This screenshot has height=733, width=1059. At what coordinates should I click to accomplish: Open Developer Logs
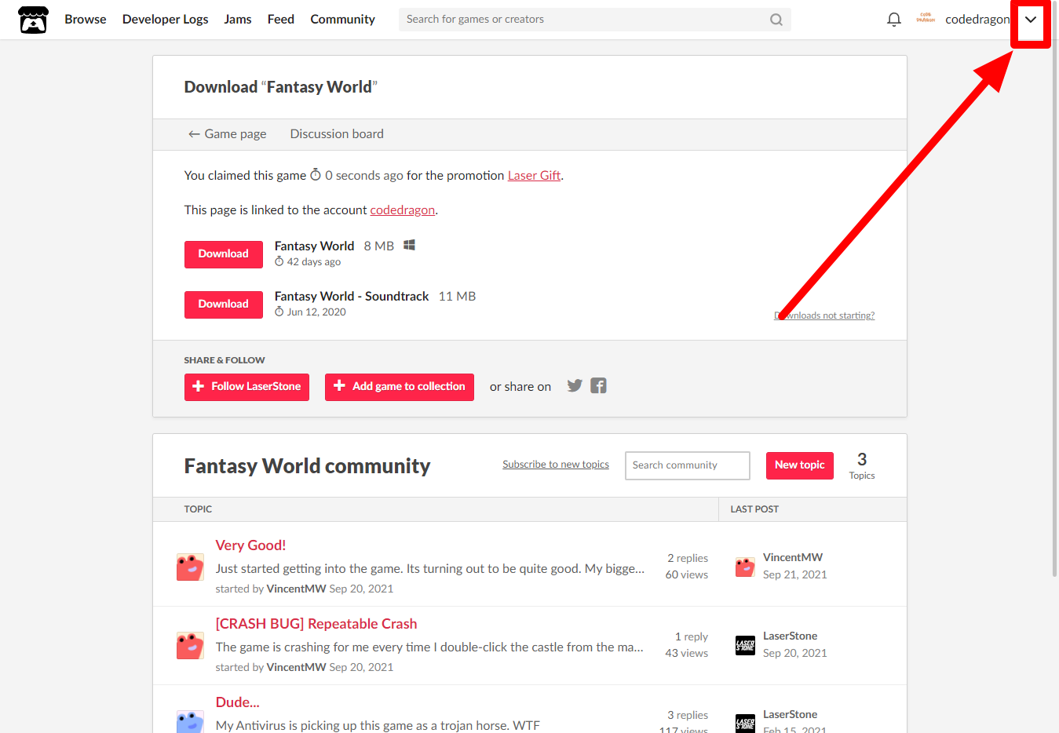(x=165, y=20)
